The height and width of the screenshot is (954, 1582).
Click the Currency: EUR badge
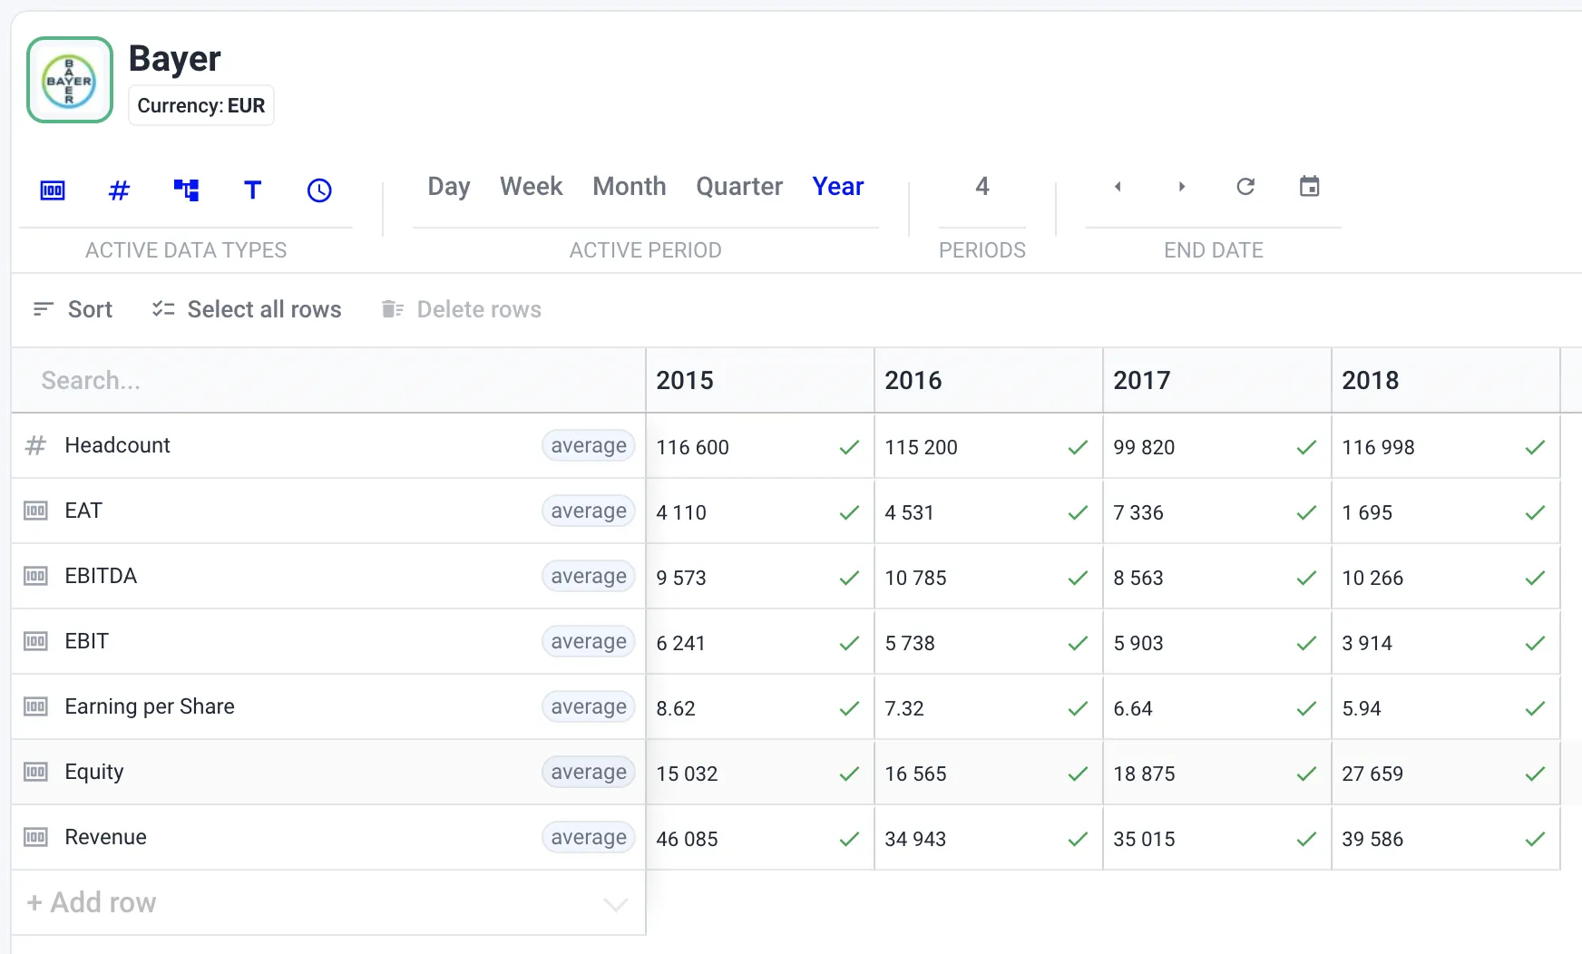(201, 105)
